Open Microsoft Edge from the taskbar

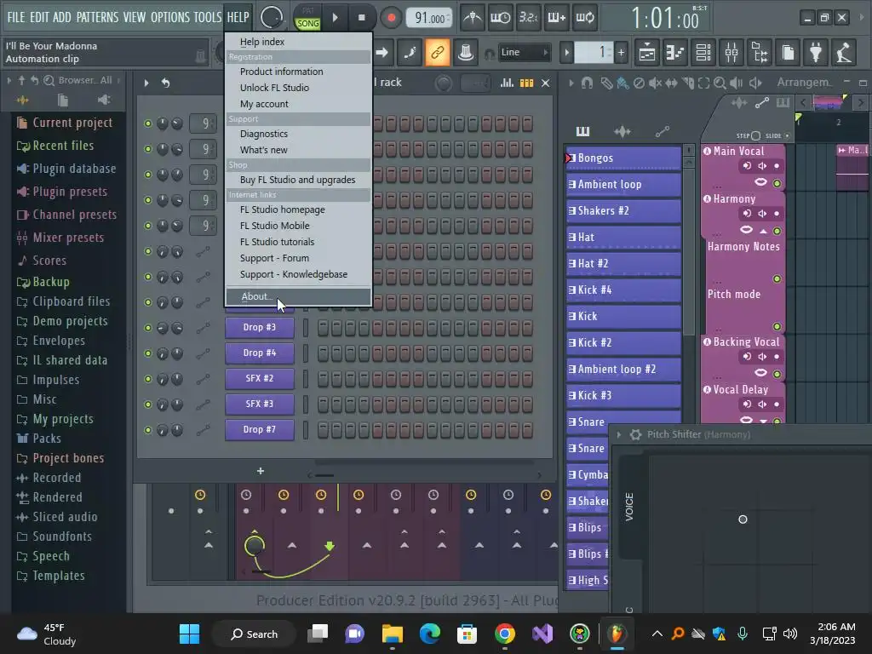tap(430, 634)
